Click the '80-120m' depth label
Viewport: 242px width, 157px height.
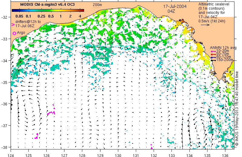coord(224,57)
